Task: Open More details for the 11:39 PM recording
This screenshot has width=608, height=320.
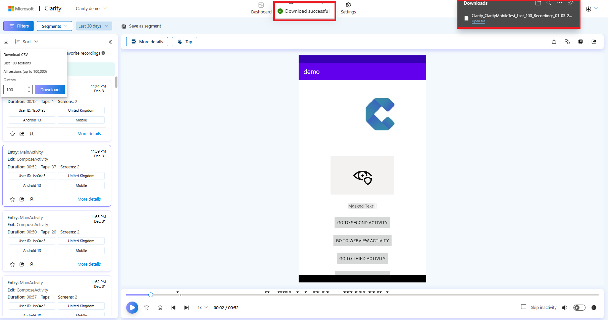Action: click(89, 199)
